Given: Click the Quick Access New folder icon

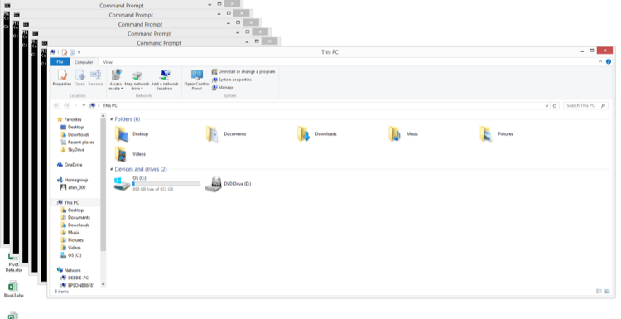Looking at the screenshot, I should (x=72, y=52).
